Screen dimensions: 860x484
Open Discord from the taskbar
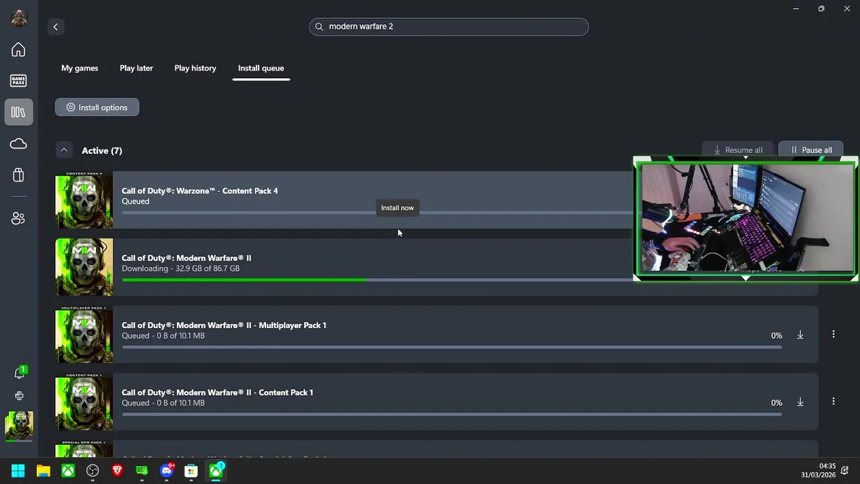167,471
